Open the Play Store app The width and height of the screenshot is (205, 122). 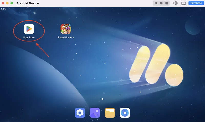click(x=29, y=29)
